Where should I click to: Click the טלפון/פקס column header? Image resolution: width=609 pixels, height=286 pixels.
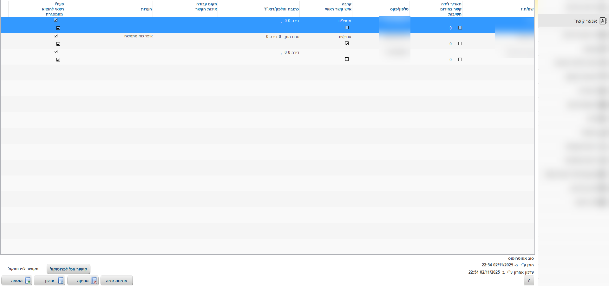coord(399,9)
